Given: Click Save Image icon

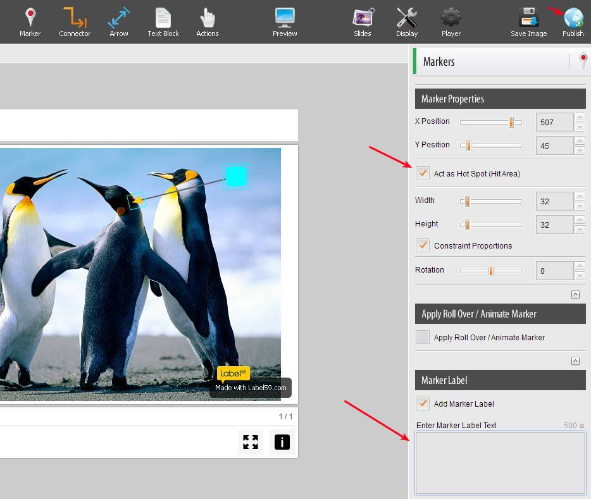Looking at the screenshot, I should coord(528,22).
